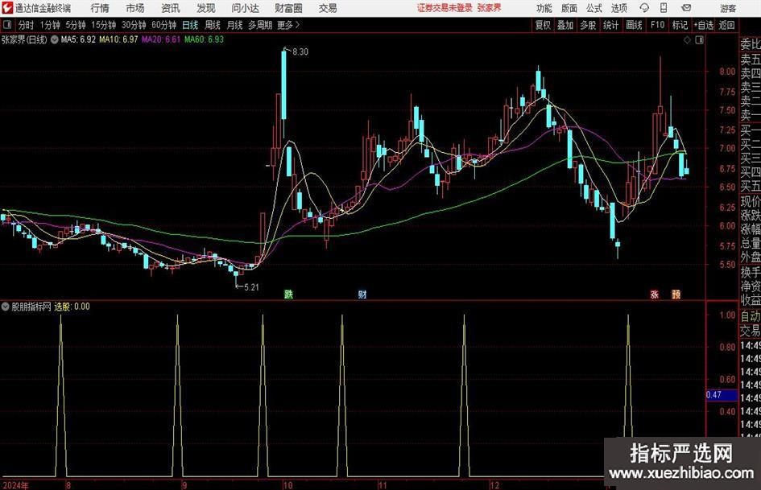Open the 问小达 menu
This screenshot has width=761, height=490.
[x=245, y=8]
